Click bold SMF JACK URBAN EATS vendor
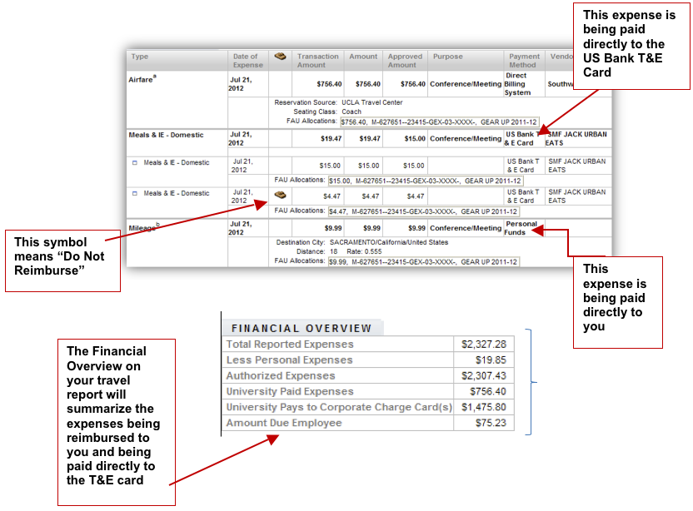The image size is (693, 511). (x=576, y=139)
